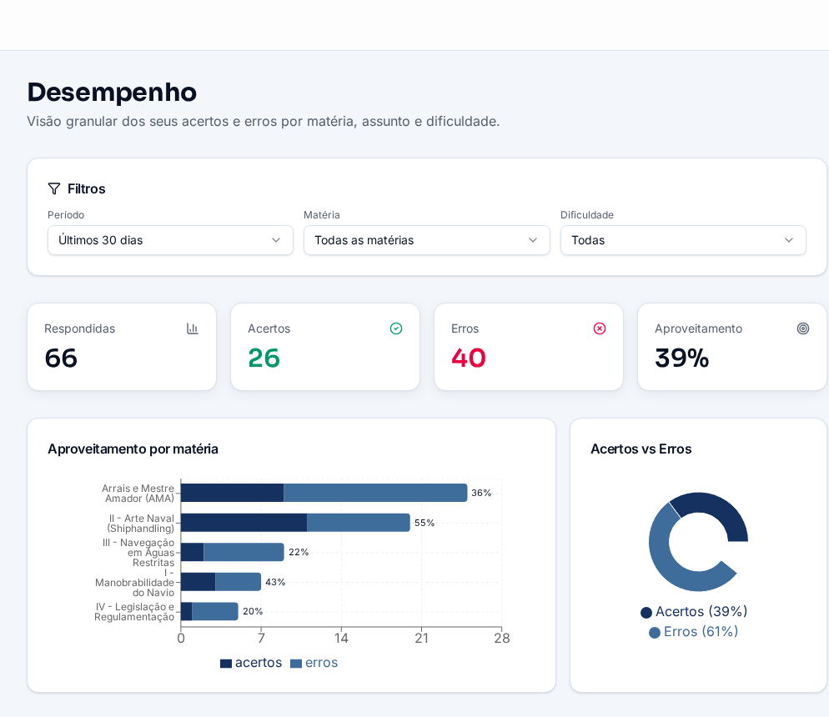
Task: Click the funnel filter icon beside Filtros
Action: pos(54,188)
